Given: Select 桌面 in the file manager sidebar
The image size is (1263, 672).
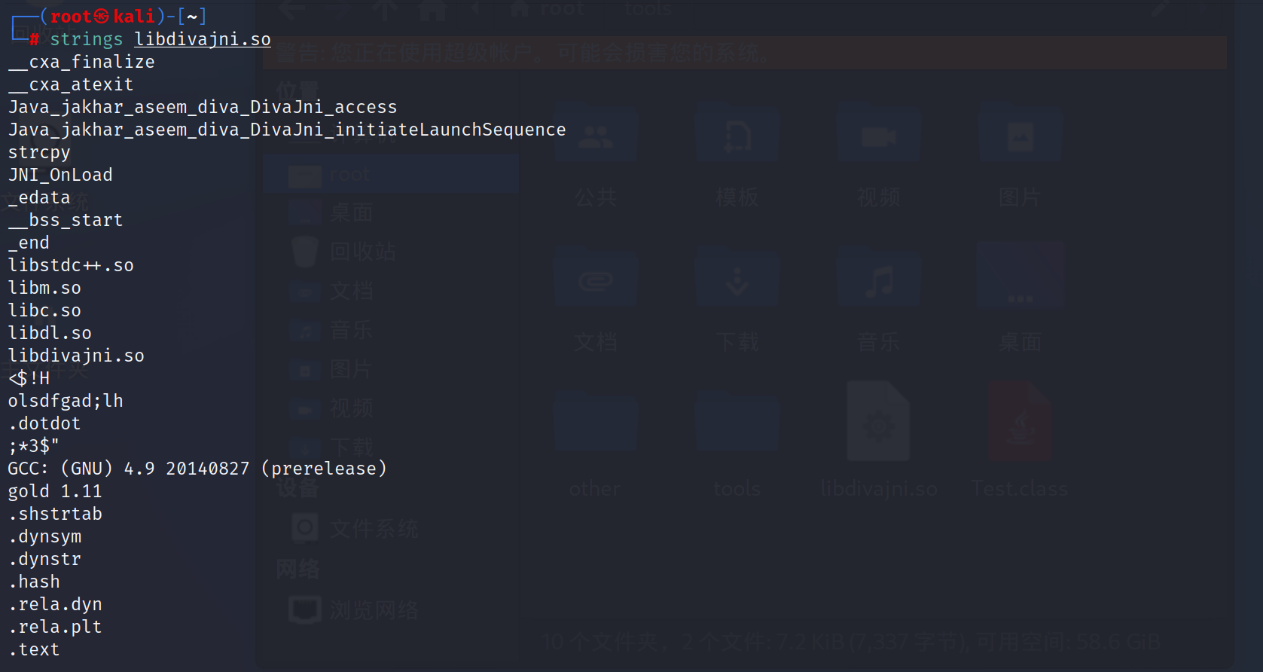Looking at the screenshot, I should click(391, 213).
